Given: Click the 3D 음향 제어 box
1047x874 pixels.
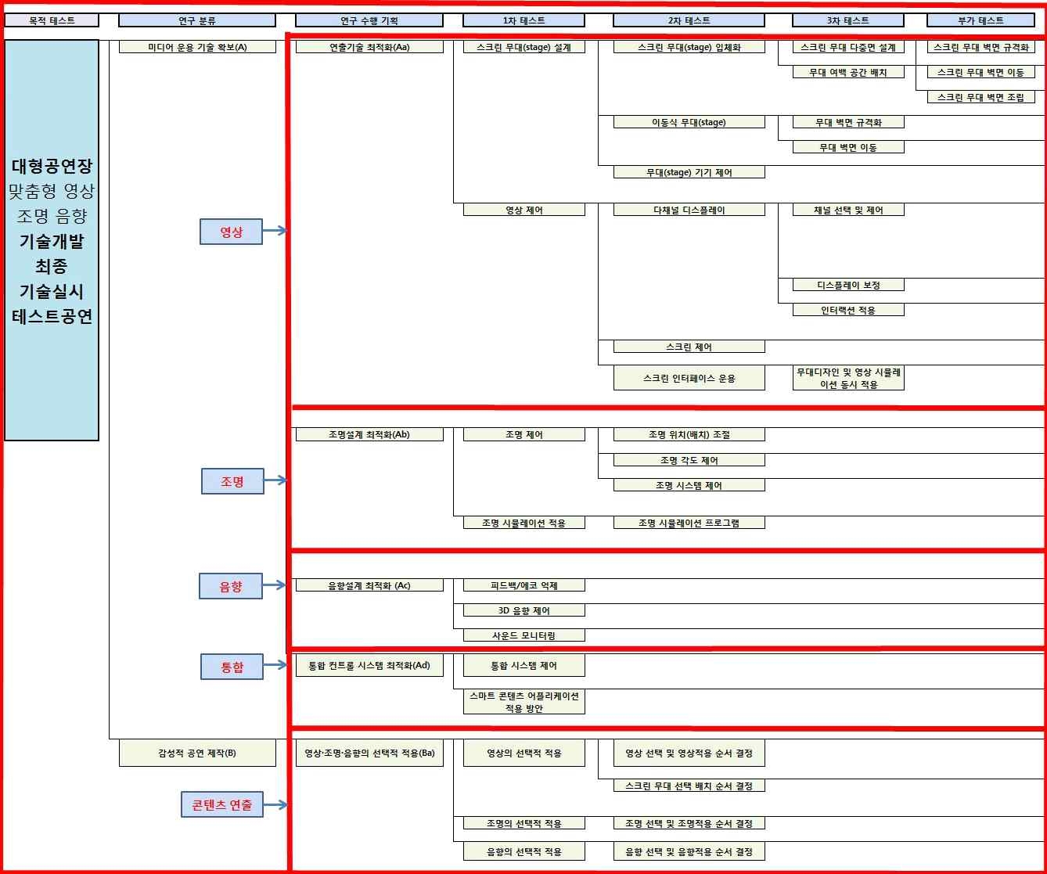Looking at the screenshot, I should [x=523, y=610].
